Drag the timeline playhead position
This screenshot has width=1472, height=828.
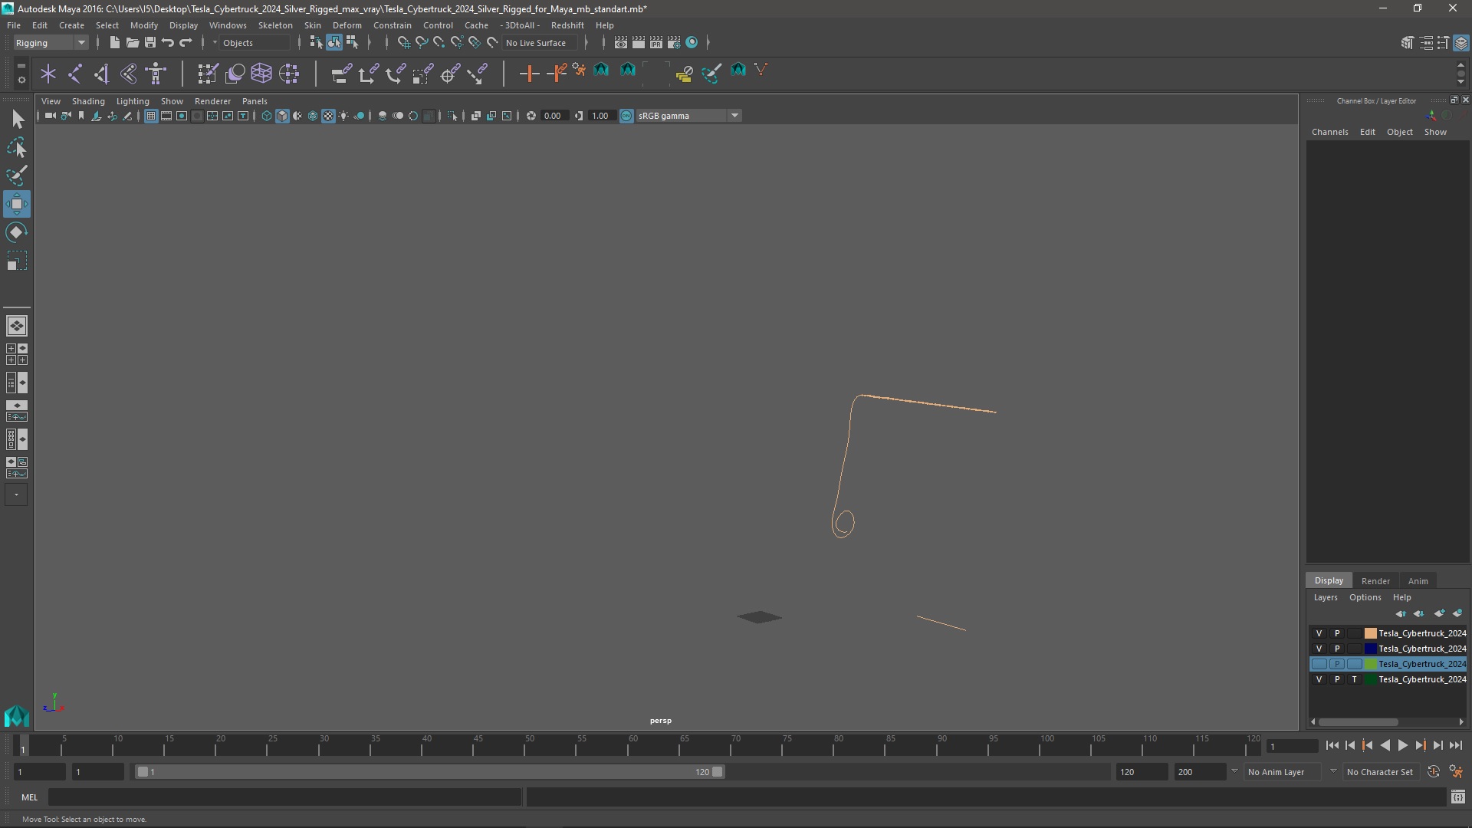coord(22,746)
